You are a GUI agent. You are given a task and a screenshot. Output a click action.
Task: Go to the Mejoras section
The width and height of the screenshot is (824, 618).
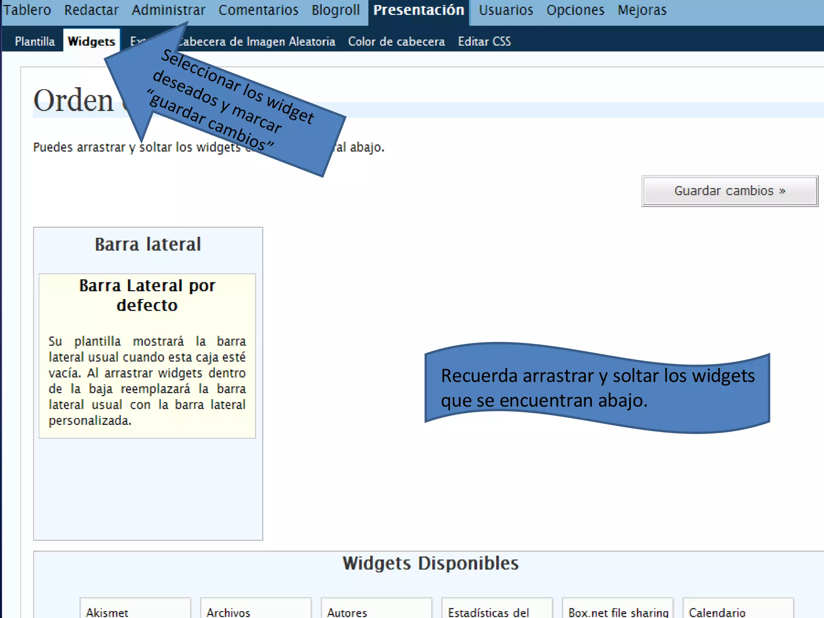[x=642, y=10]
